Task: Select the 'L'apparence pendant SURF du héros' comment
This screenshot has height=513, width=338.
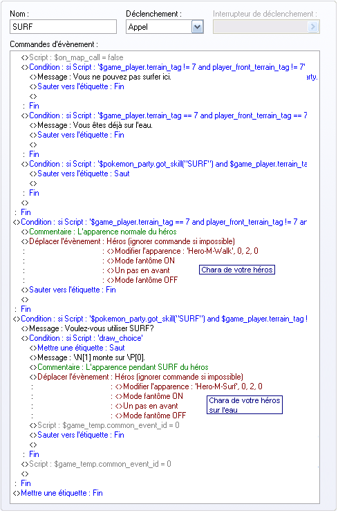Action: (119, 367)
